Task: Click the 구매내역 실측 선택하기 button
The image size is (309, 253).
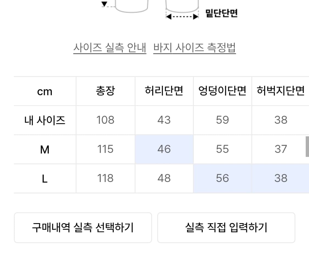Action: coord(83,228)
